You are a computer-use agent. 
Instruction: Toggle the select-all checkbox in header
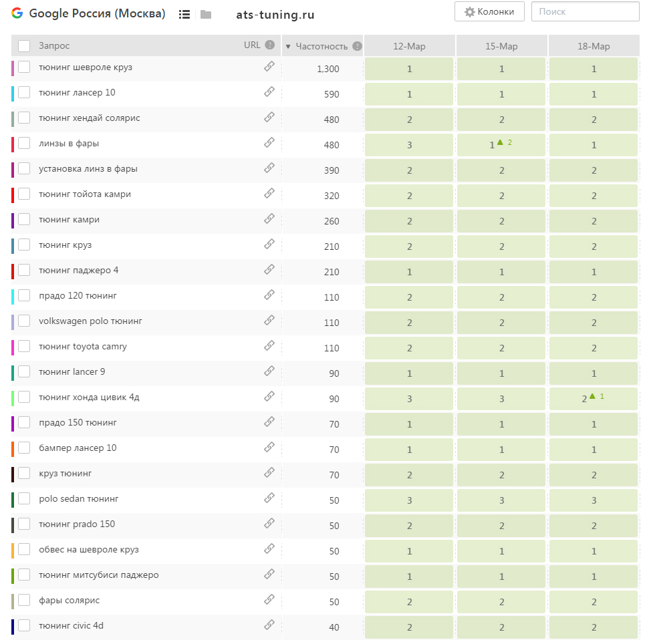tap(24, 46)
